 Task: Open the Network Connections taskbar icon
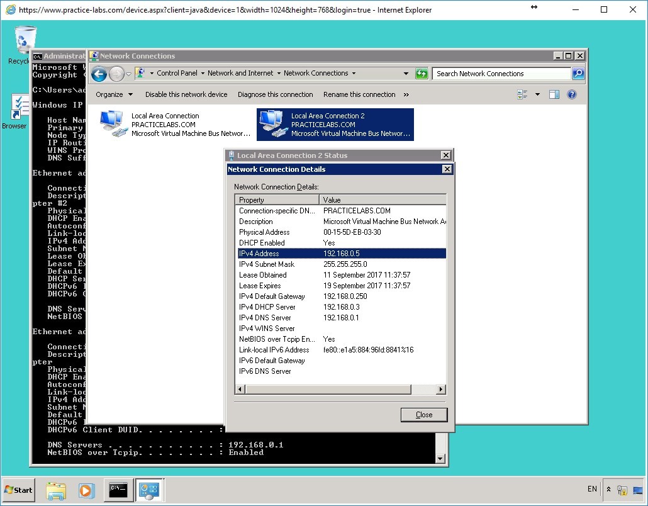(149, 490)
